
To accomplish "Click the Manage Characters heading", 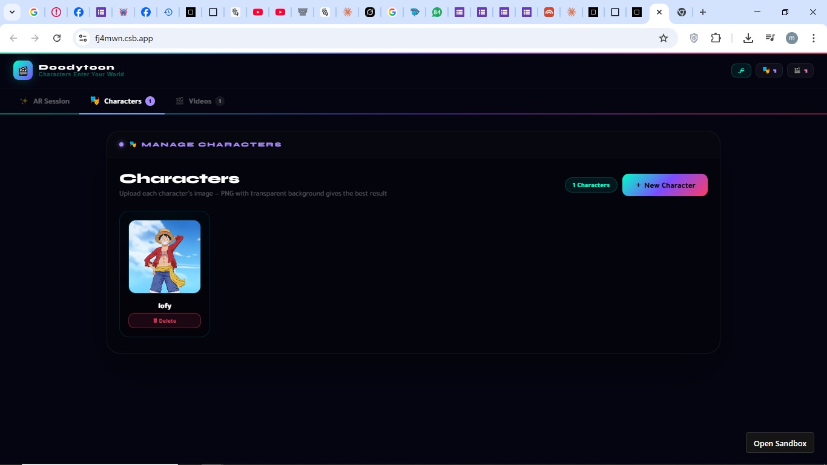I will 211,145.
